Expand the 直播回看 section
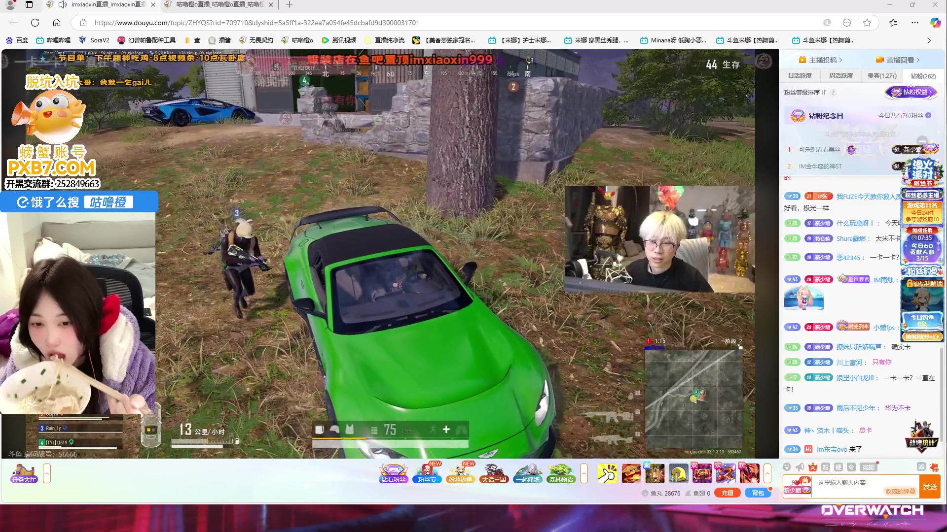The height and width of the screenshot is (532, 947). [x=898, y=60]
